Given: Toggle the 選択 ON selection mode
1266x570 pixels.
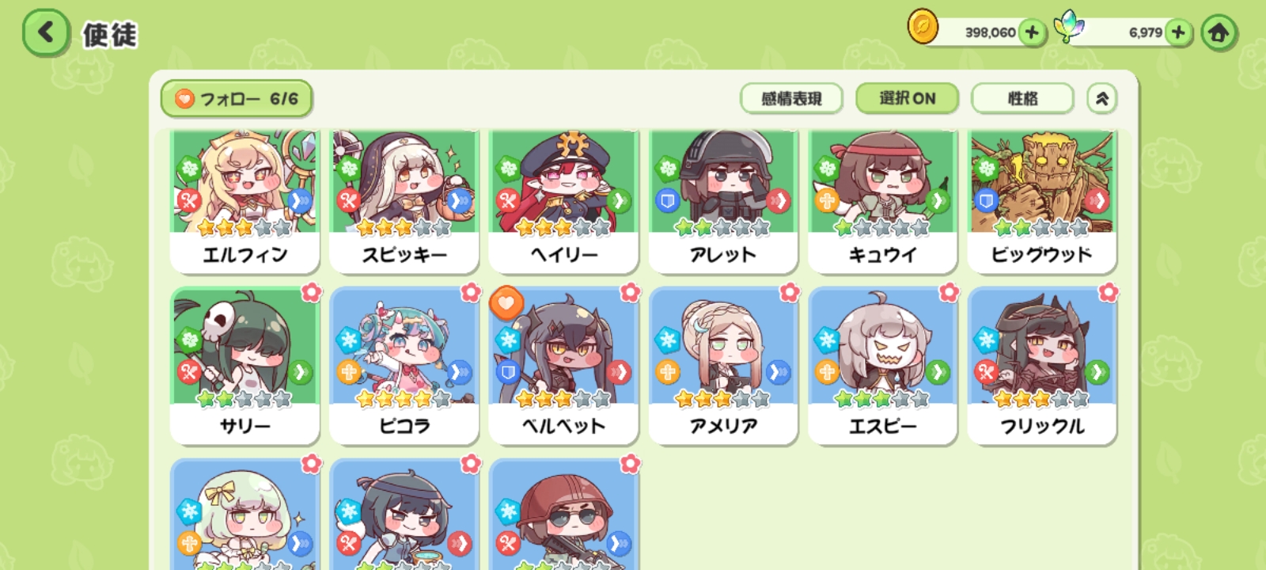Looking at the screenshot, I should tap(907, 98).
